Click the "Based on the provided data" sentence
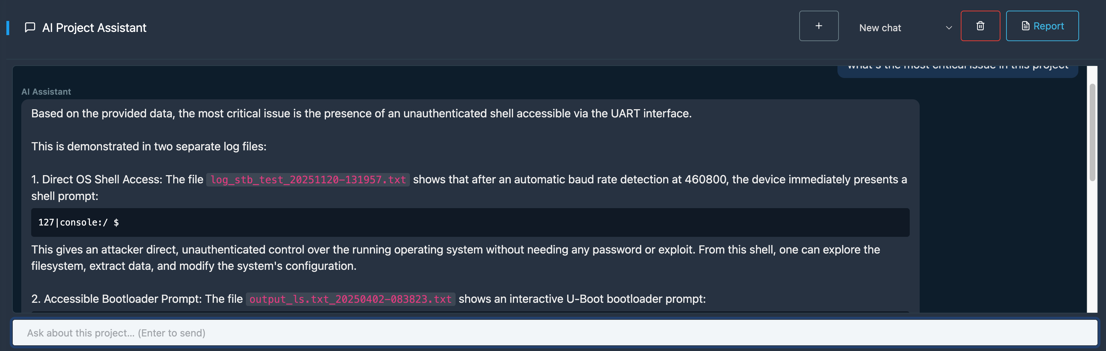Screen dimensions: 1106x351 361,113
